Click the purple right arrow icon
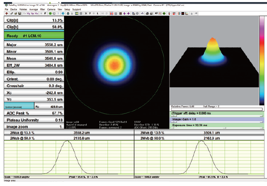Screen dimensions: 267x186 coord(129,13)
